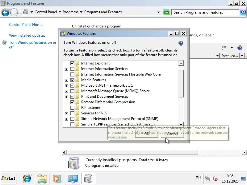Click the change view icon
Image resolution: width=247 pixels, height=185 pixels.
(224, 48)
